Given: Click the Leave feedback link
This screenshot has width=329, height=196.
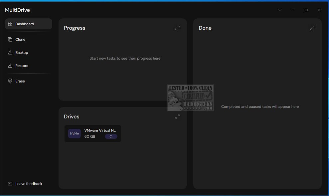Looking at the screenshot, I should [29, 184].
